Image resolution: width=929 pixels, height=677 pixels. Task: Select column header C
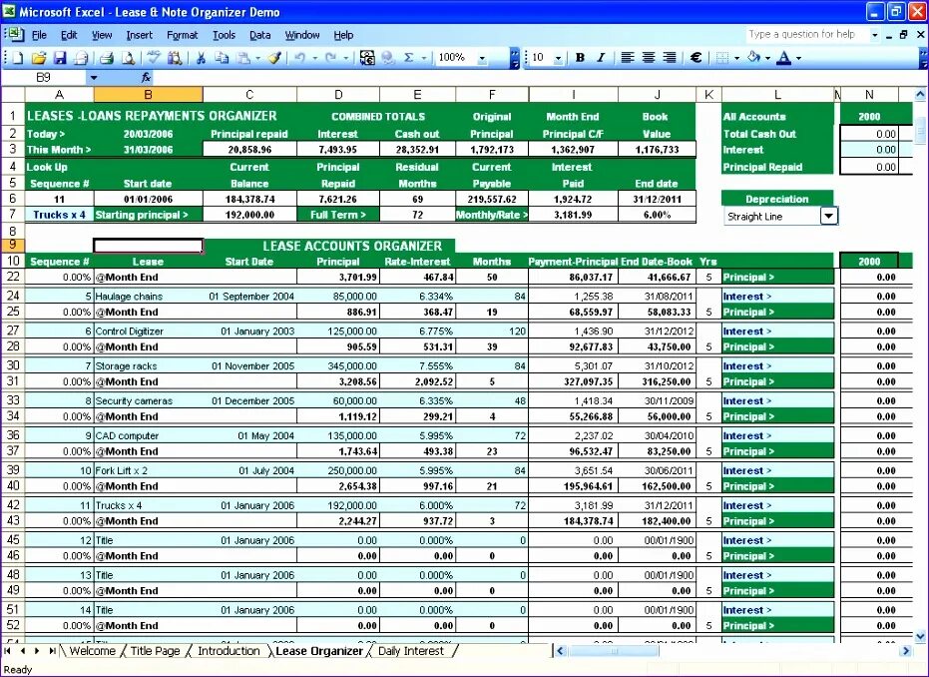[x=249, y=94]
